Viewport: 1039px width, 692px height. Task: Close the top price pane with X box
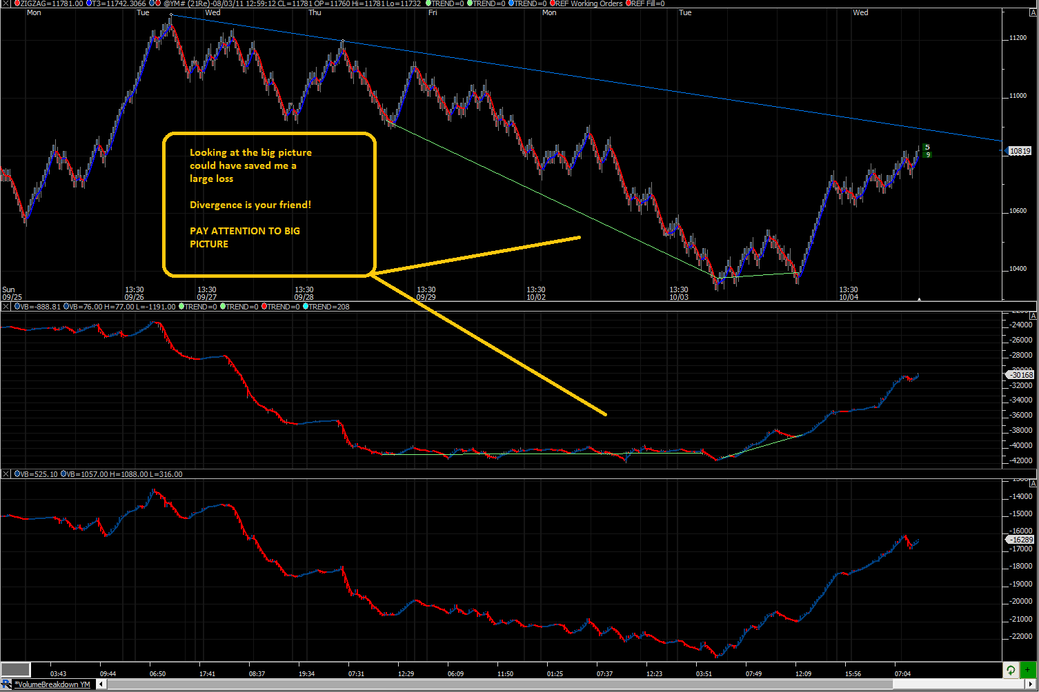(5, 3)
